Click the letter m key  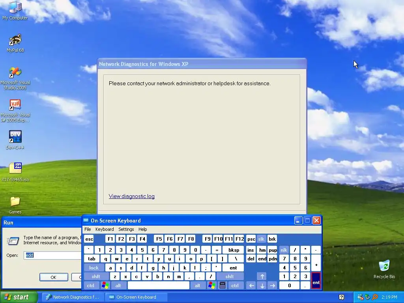click(179, 277)
